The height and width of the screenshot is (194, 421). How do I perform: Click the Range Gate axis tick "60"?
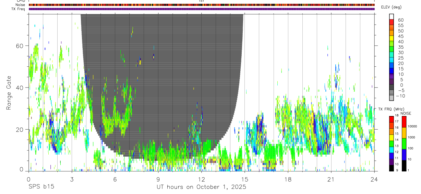point(20,46)
